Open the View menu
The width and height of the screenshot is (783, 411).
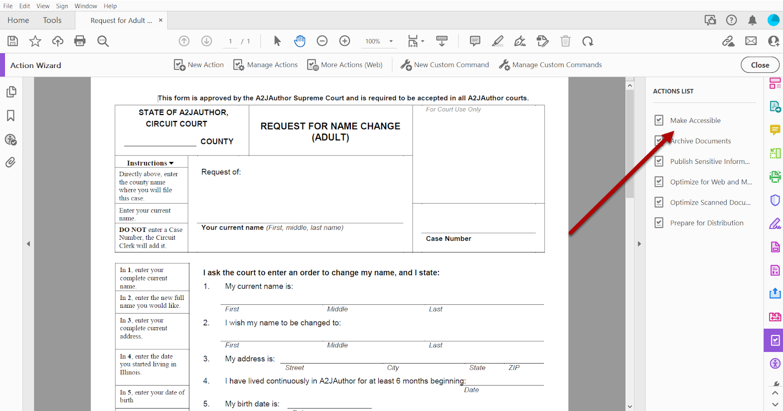43,6
